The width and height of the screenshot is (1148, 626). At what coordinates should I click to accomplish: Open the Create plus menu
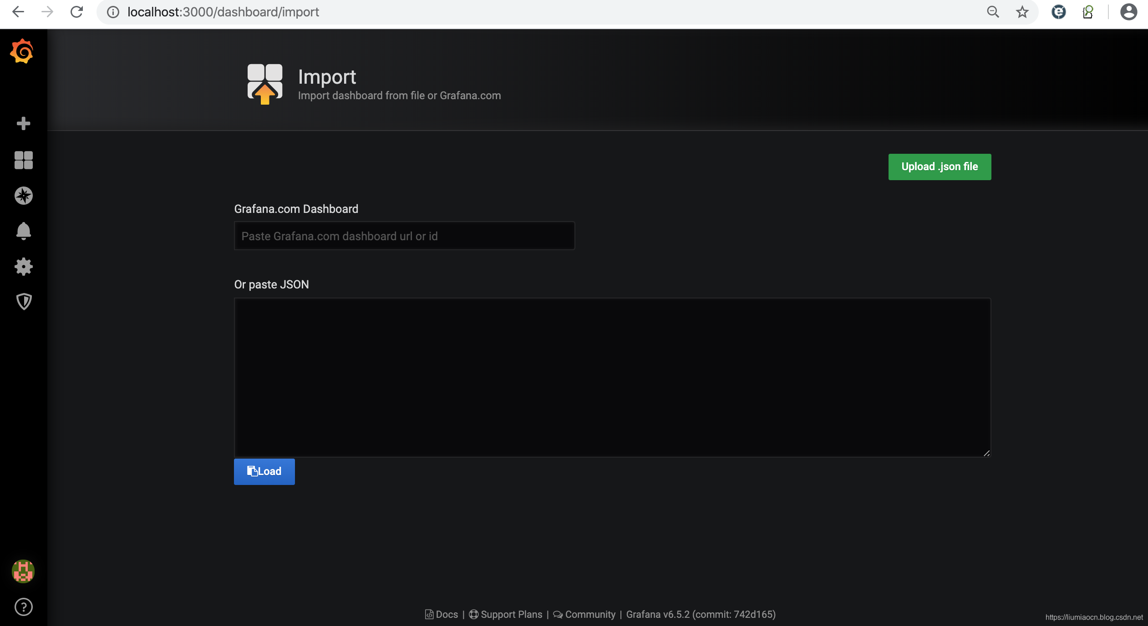pos(23,123)
